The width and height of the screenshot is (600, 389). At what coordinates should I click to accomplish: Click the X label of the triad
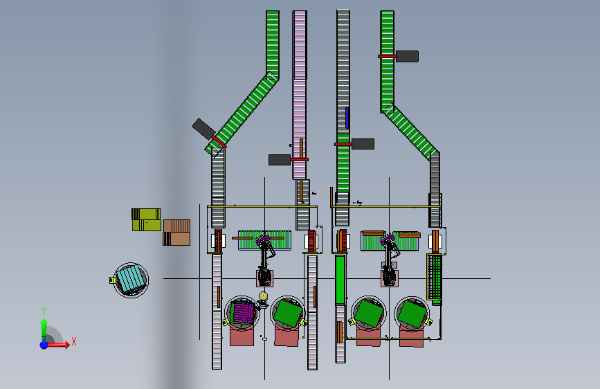coord(74,341)
